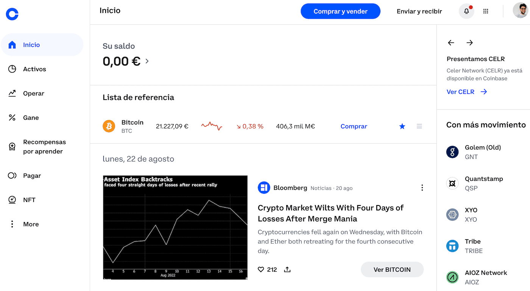Viewport: 530px width, 291px height.
Task: Expand balance details chevron next to 0,00 €
Action: coord(147,61)
